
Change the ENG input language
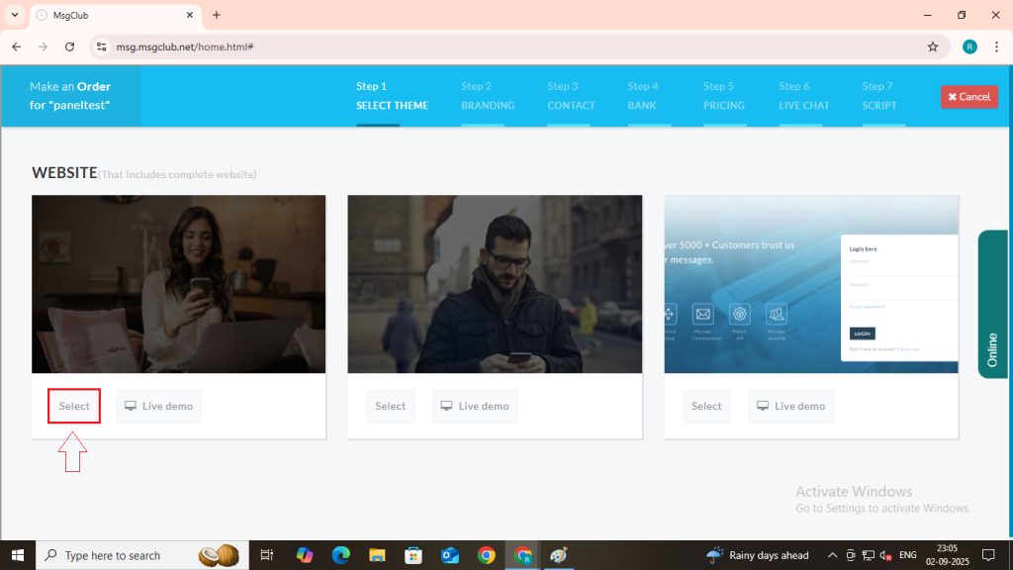pyautogui.click(x=908, y=555)
